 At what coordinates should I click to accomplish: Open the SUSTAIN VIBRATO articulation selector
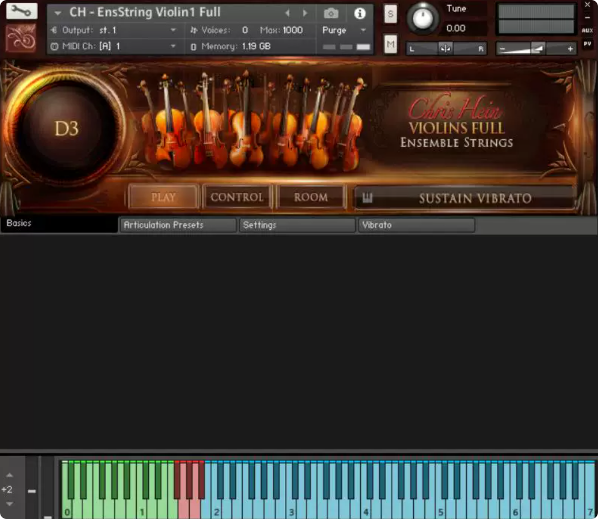(x=475, y=198)
